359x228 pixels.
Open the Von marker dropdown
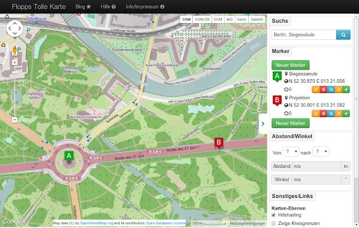[291, 151]
